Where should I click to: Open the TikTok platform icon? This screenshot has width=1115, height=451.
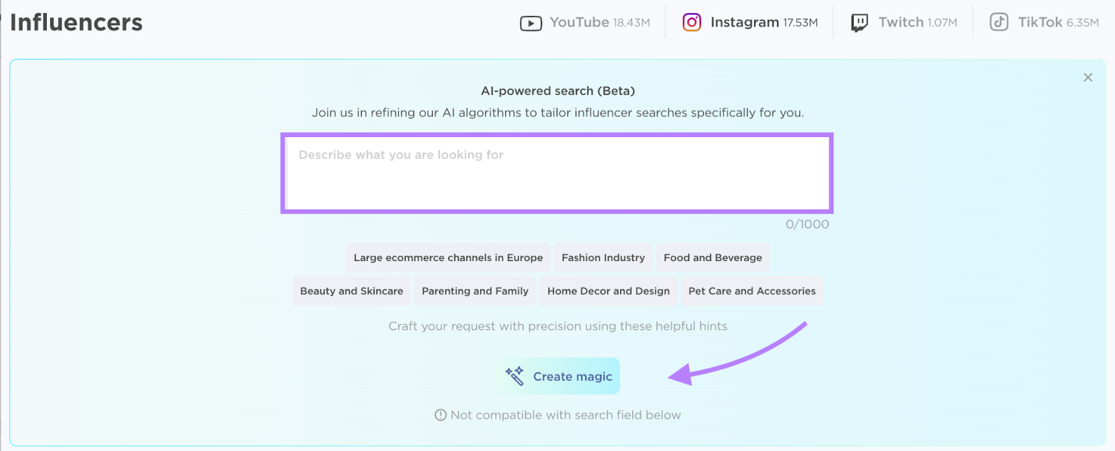pyautogui.click(x=999, y=22)
